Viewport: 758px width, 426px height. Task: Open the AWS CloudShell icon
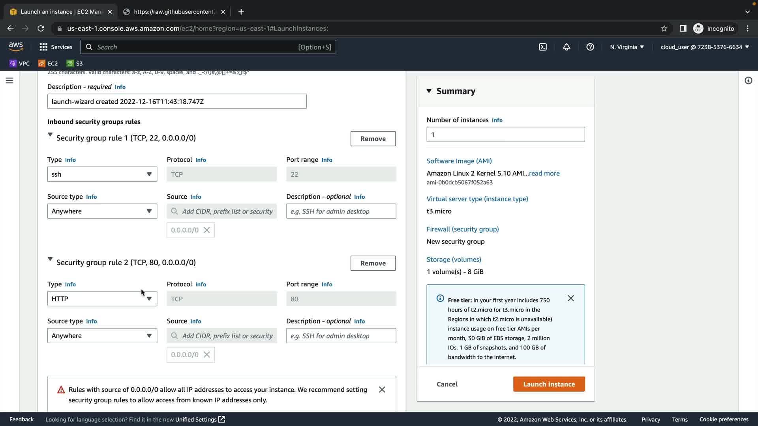(x=543, y=47)
